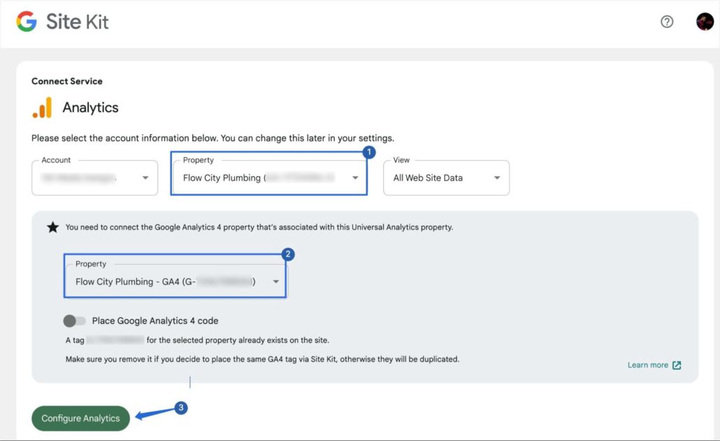Expand the Flow City Plumbing - GA4 property dropdown

[x=175, y=282]
